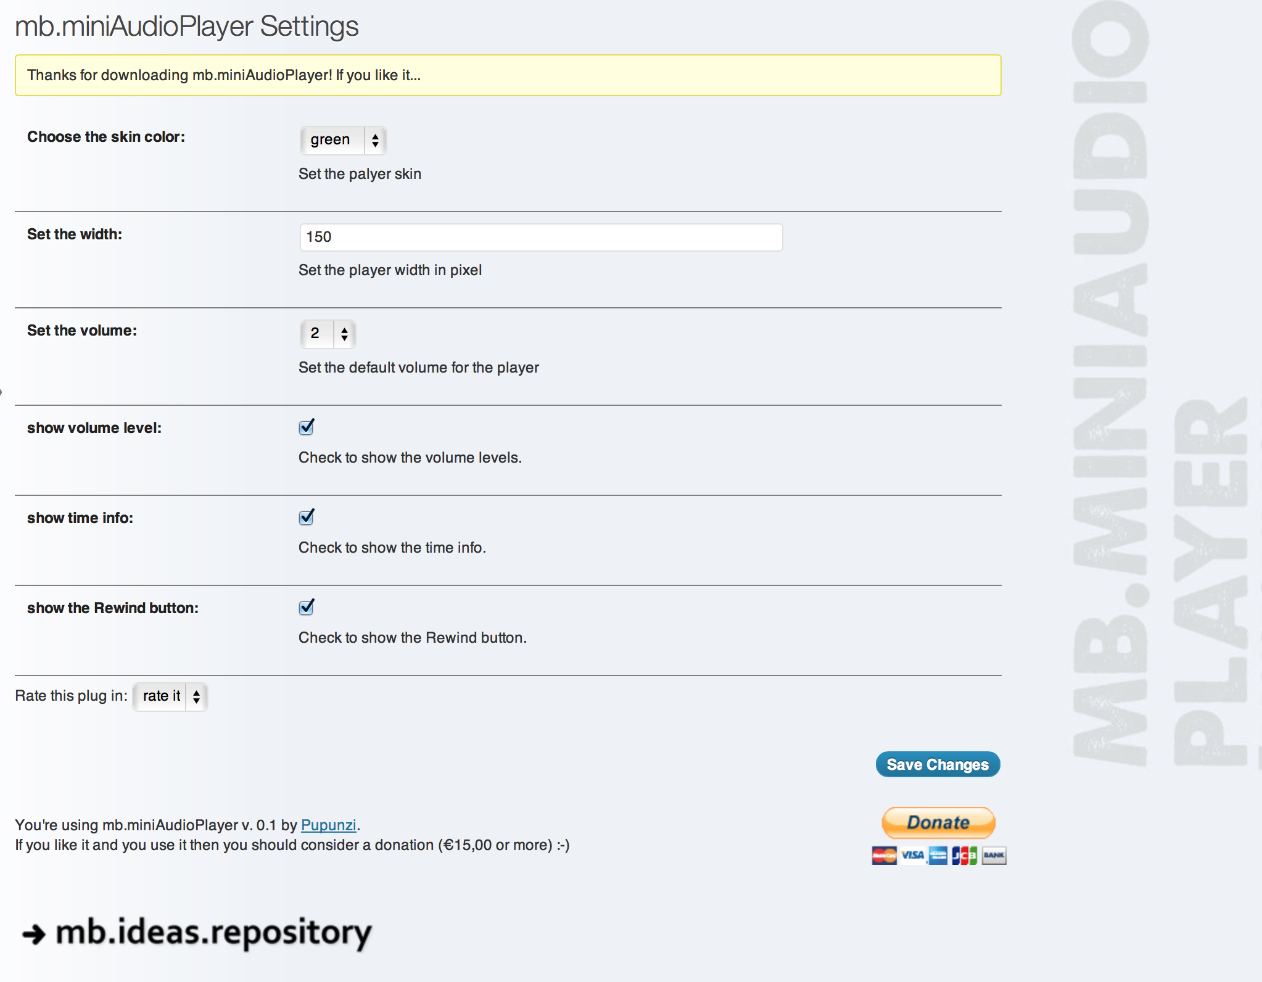Click the MasterCard payment icon

(884, 856)
